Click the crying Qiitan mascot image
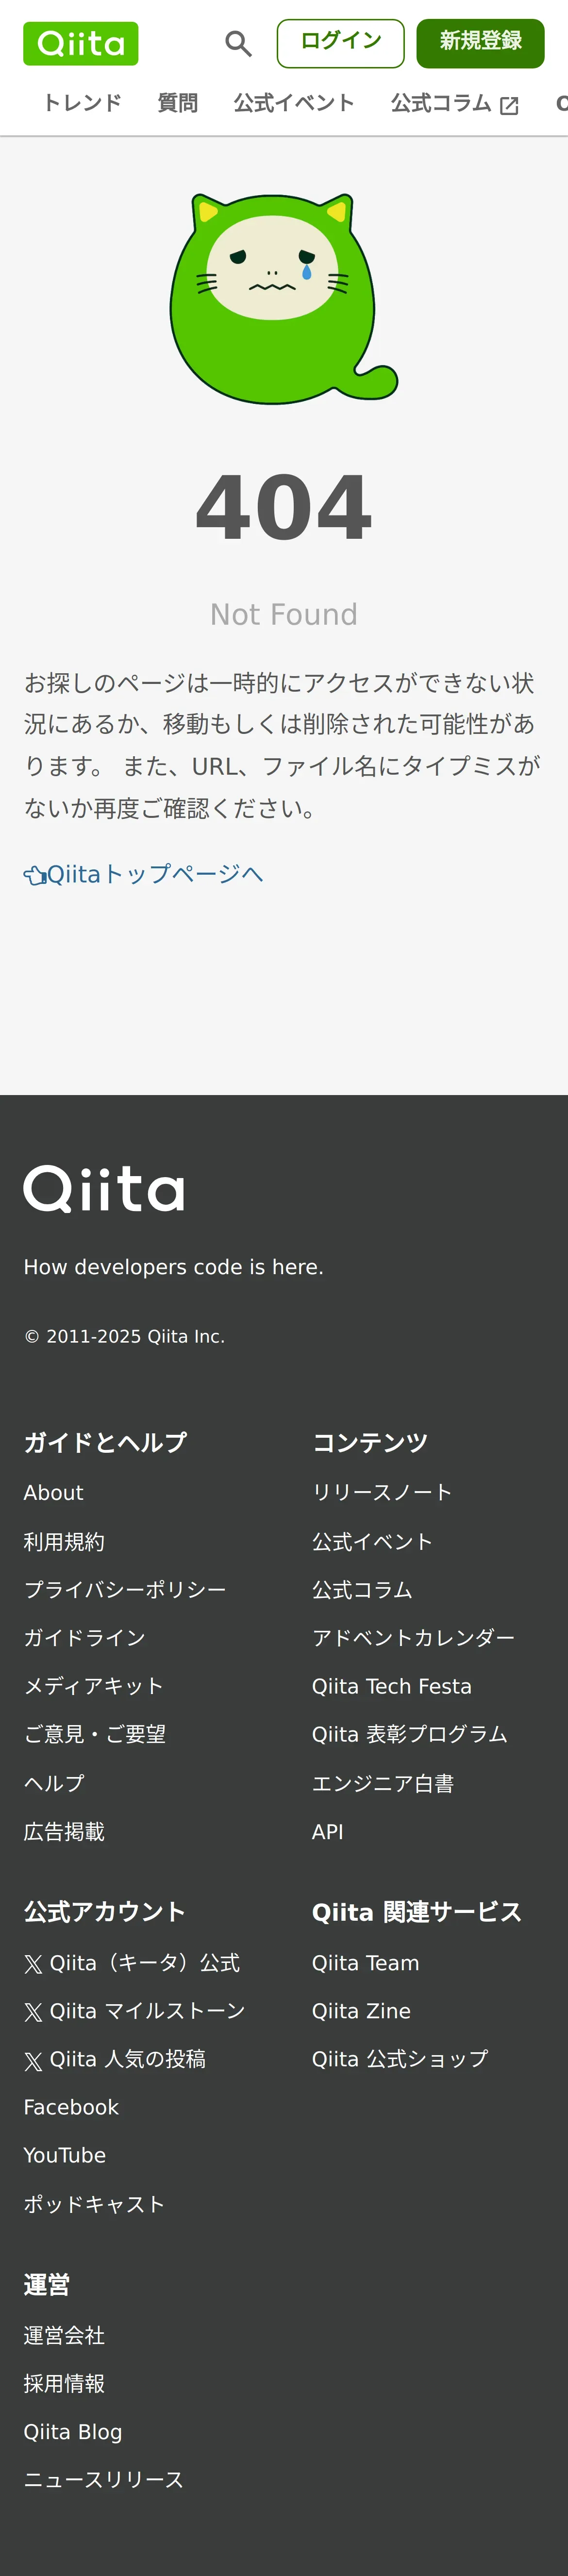The image size is (568, 2576). [283, 298]
